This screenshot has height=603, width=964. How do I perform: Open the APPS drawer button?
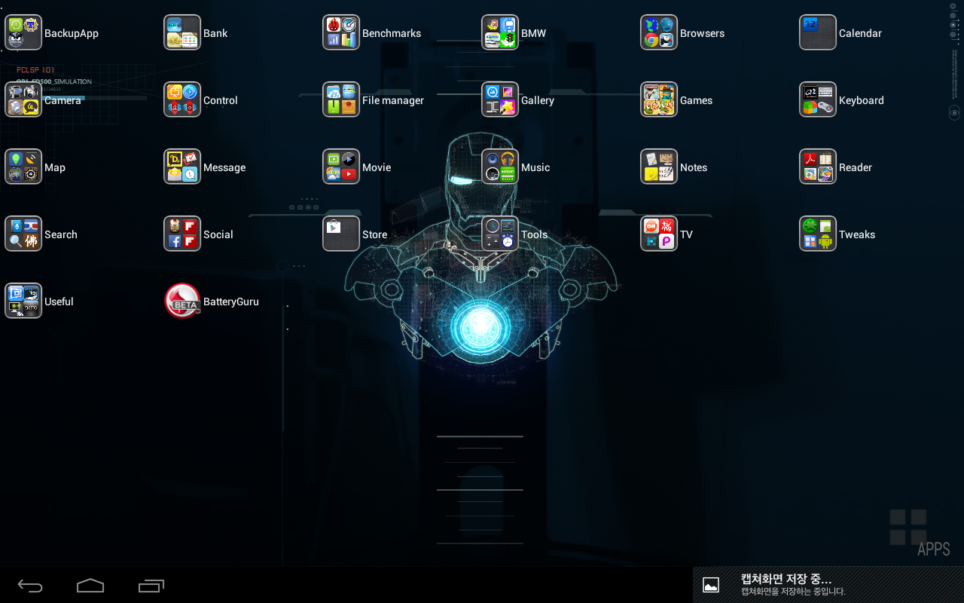pos(920,534)
